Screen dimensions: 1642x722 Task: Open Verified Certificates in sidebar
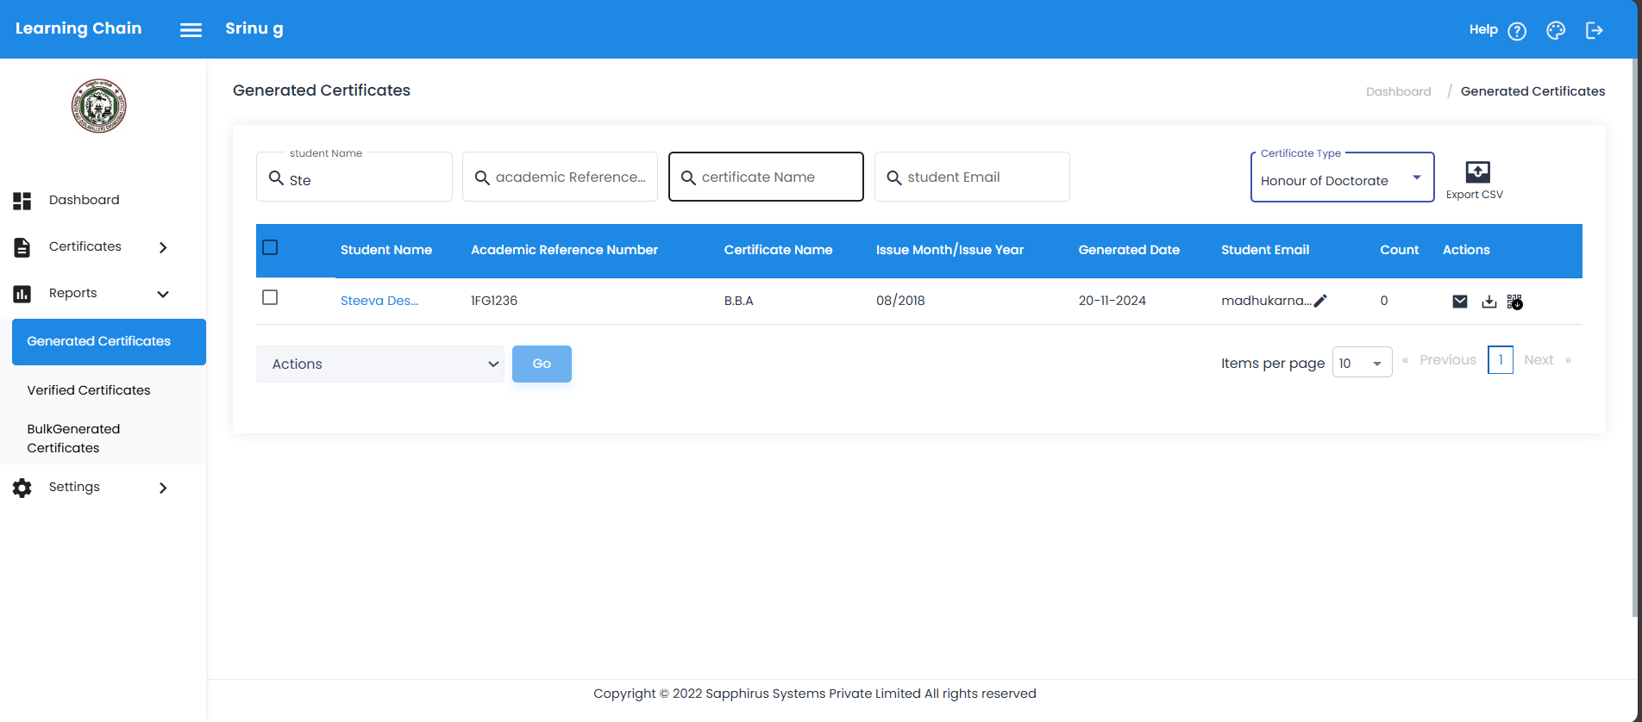click(x=89, y=390)
